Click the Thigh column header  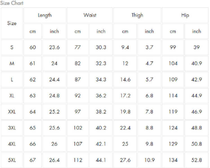coord(137,15)
